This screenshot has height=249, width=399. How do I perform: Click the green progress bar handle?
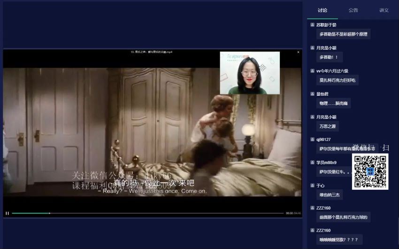pyautogui.click(x=49, y=213)
